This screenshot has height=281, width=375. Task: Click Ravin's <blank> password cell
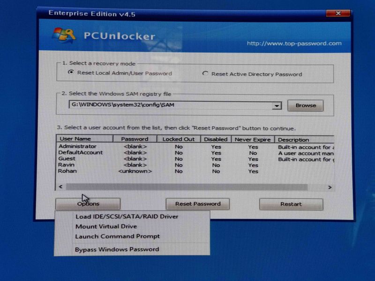pyautogui.click(x=135, y=165)
